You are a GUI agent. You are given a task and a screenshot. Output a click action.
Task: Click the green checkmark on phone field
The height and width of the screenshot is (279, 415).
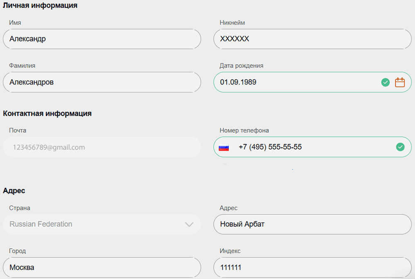400,147
